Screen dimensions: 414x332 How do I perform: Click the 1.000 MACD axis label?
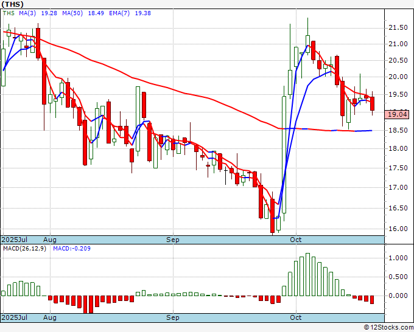[x=398, y=258]
